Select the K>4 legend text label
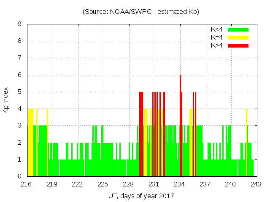The height and width of the screenshot is (202, 270). [217, 45]
